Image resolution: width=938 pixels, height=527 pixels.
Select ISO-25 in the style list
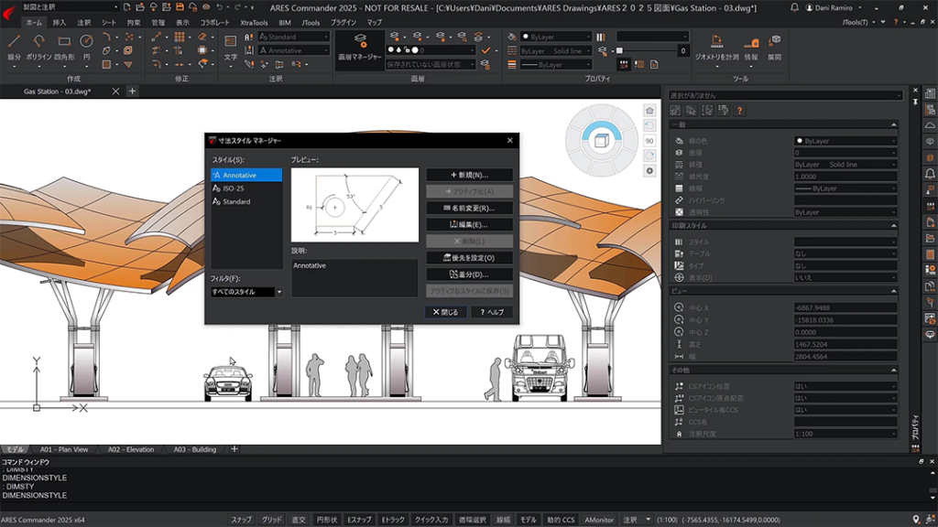(234, 188)
